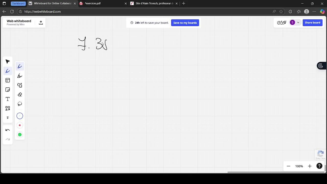The width and height of the screenshot is (327, 184).
Task: Choose the smart drawing shape tool
Action: 20,85
